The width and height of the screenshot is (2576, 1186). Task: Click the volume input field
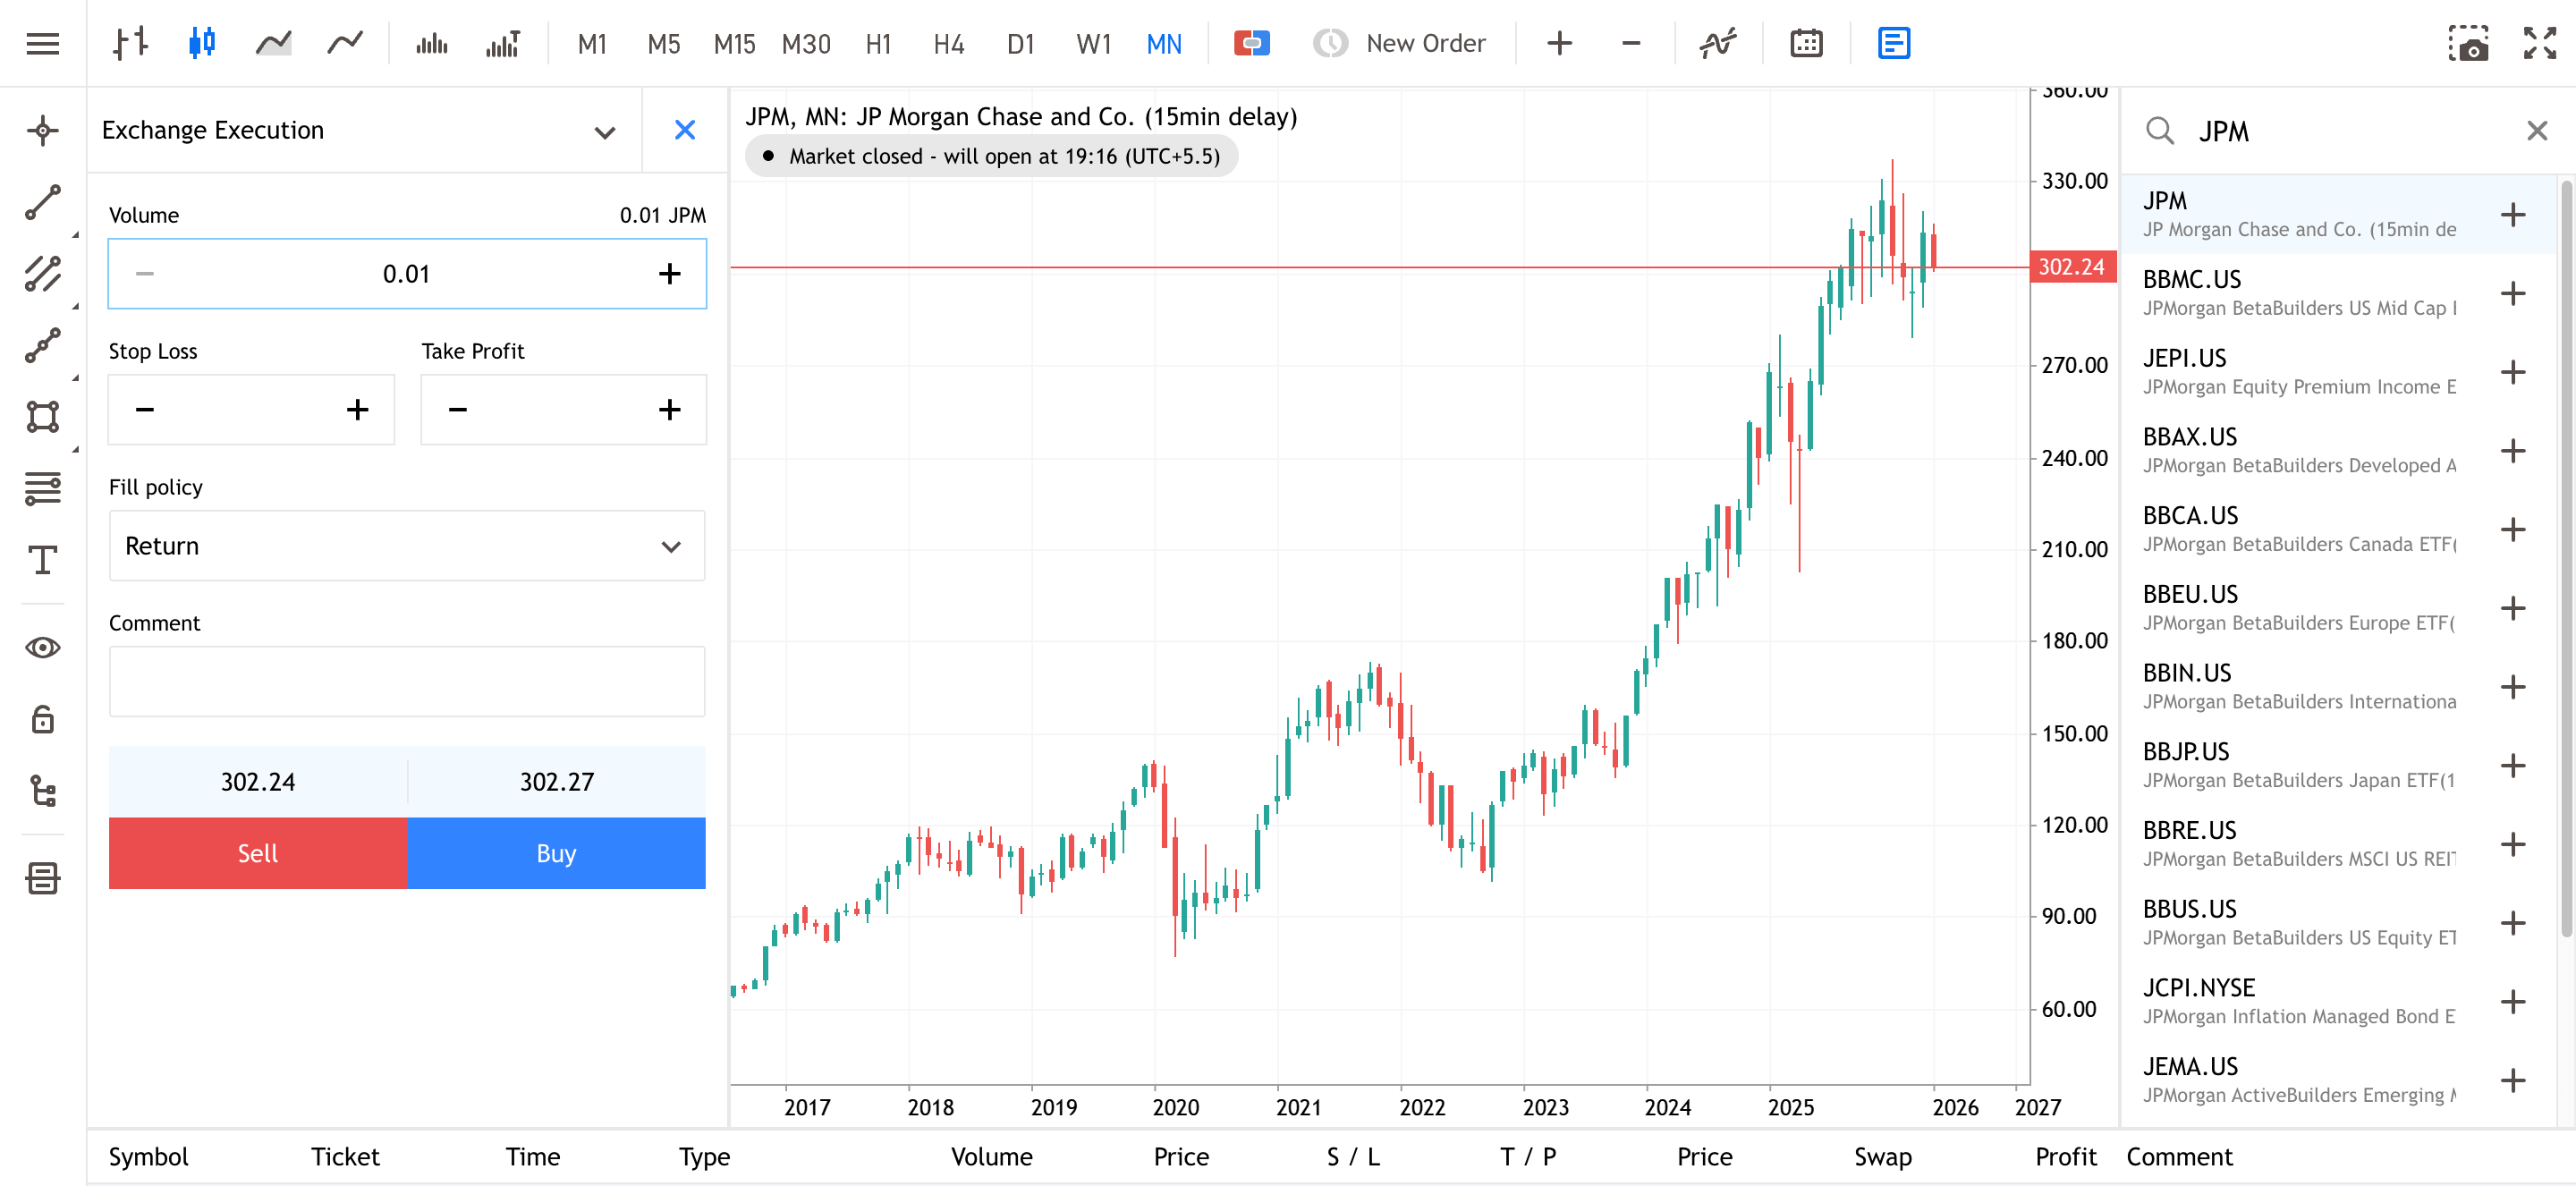click(407, 273)
